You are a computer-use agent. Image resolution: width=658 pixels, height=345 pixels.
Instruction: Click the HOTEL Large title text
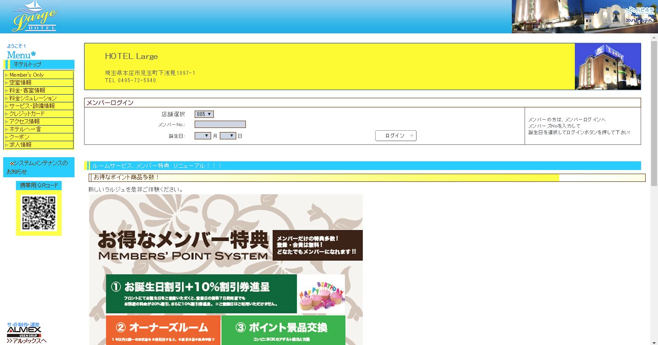[132, 56]
